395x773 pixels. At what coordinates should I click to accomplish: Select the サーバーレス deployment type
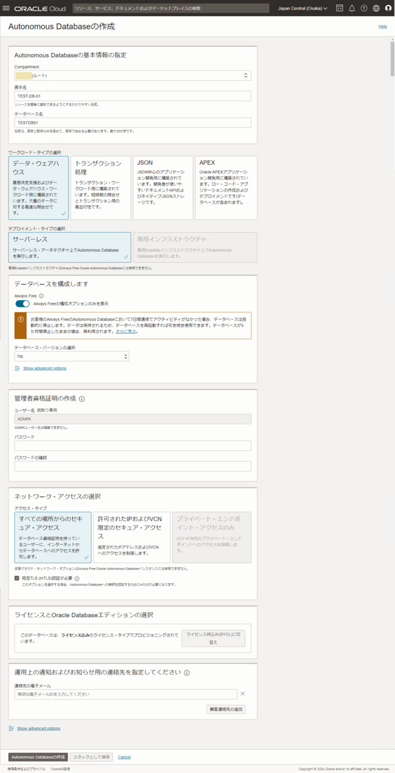pyautogui.click(x=69, y=247)
